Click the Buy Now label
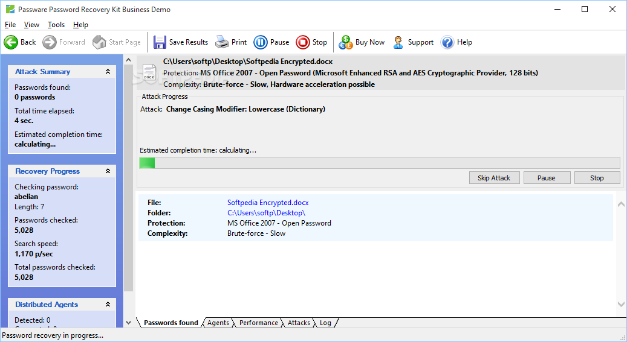The width and height of the screenshot is (627, 342). coord(370,42)
